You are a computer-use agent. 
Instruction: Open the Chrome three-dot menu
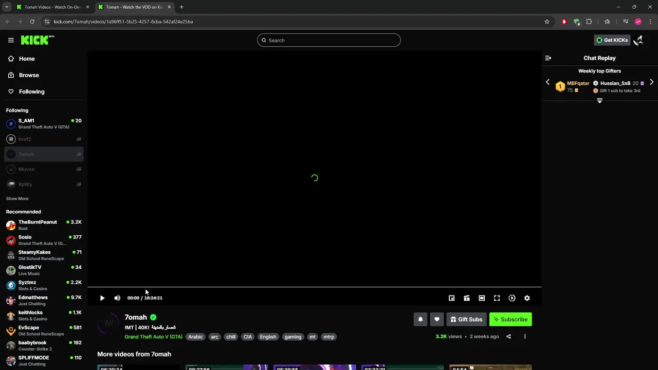click(x=650, y=22)
